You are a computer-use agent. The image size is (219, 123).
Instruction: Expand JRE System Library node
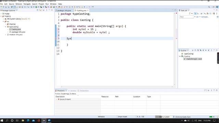[3, 19]
